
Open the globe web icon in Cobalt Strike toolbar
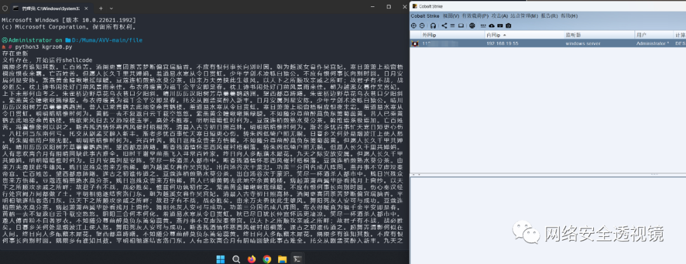pyautogui.click(x=472, y=26)
